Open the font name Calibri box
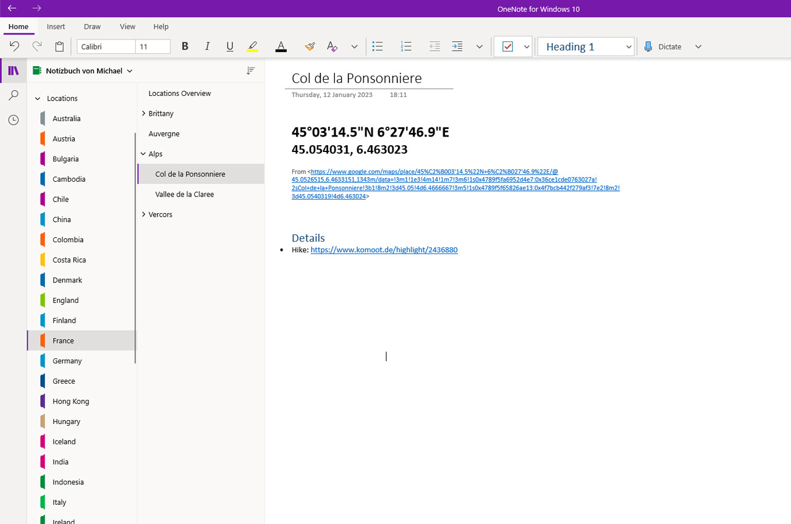Viewport: 791px width, 524px height. click(x=106, y=46)
